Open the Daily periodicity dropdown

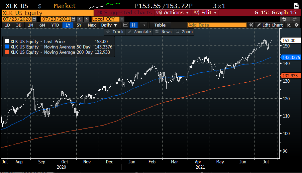click(x=109, y=25)
